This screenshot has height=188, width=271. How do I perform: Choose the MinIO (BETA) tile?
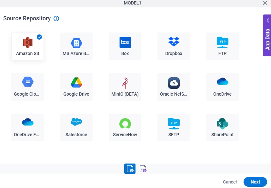125,87
